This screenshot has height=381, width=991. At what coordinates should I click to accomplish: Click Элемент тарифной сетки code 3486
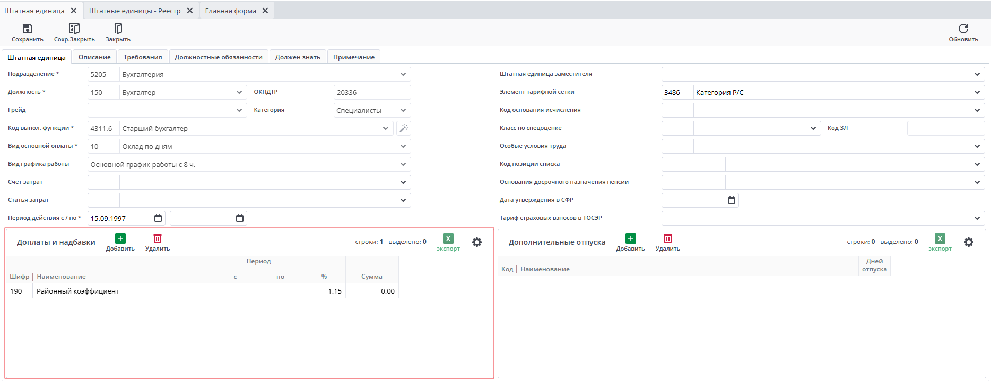click(x=677, y=92)
